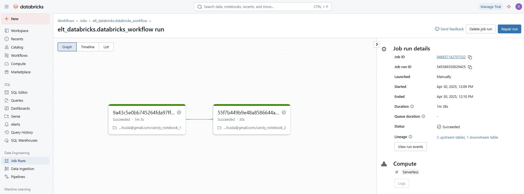Click success check icon on candy_notebook_1 task
Viewport: 524px width, 194px height.
click(x=179, y=112)
